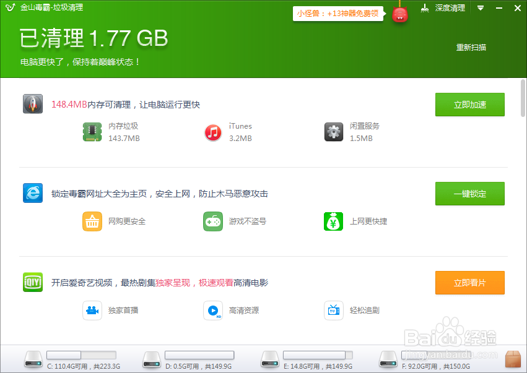Click the C: drive usage bar
Image resolution: width=527 pixels, height=373 pixels.
81,355
